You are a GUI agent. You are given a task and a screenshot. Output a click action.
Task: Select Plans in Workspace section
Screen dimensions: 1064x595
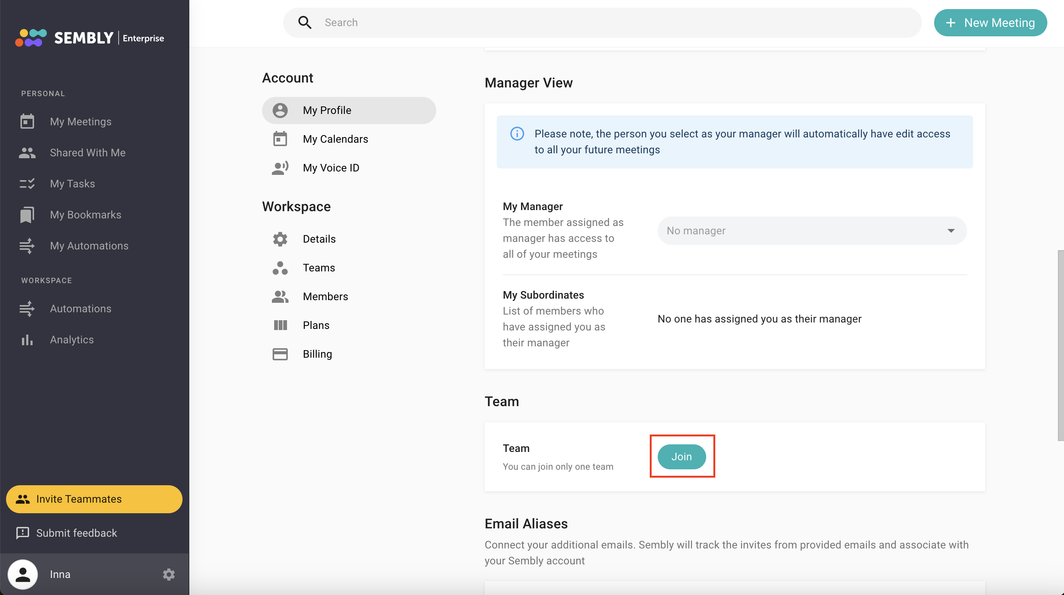pyautogui.click(x=316, y=326)
